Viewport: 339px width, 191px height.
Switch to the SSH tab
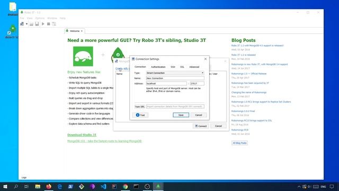point(173,67)
